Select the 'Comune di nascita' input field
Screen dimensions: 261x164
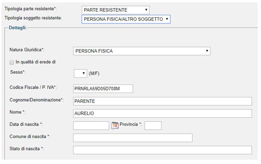click(133, 138)
